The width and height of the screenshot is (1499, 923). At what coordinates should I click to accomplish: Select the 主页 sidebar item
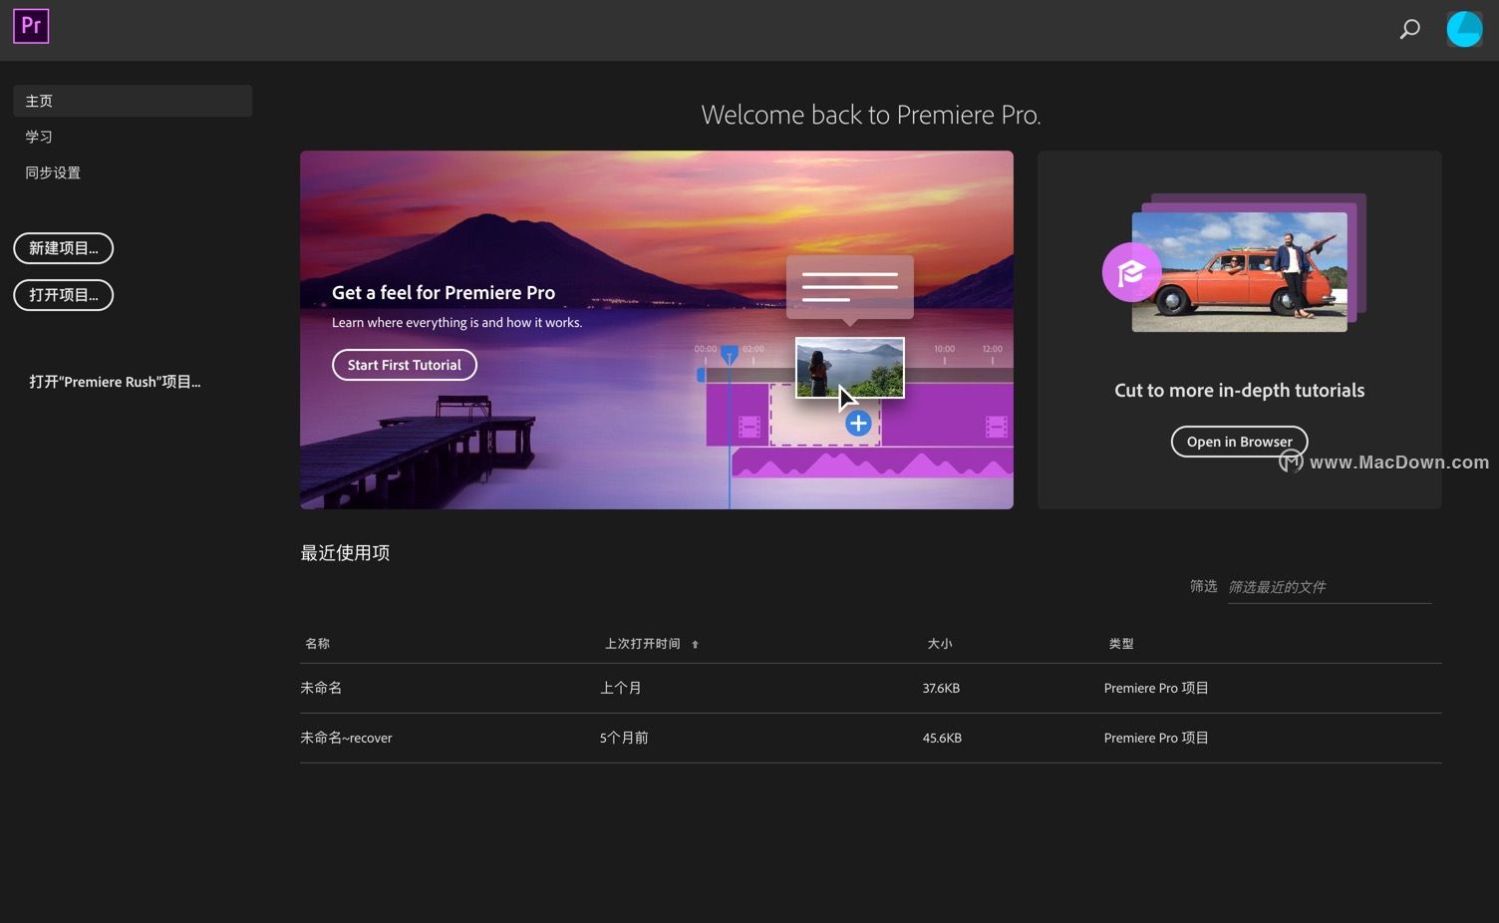(x=133, y=101)
